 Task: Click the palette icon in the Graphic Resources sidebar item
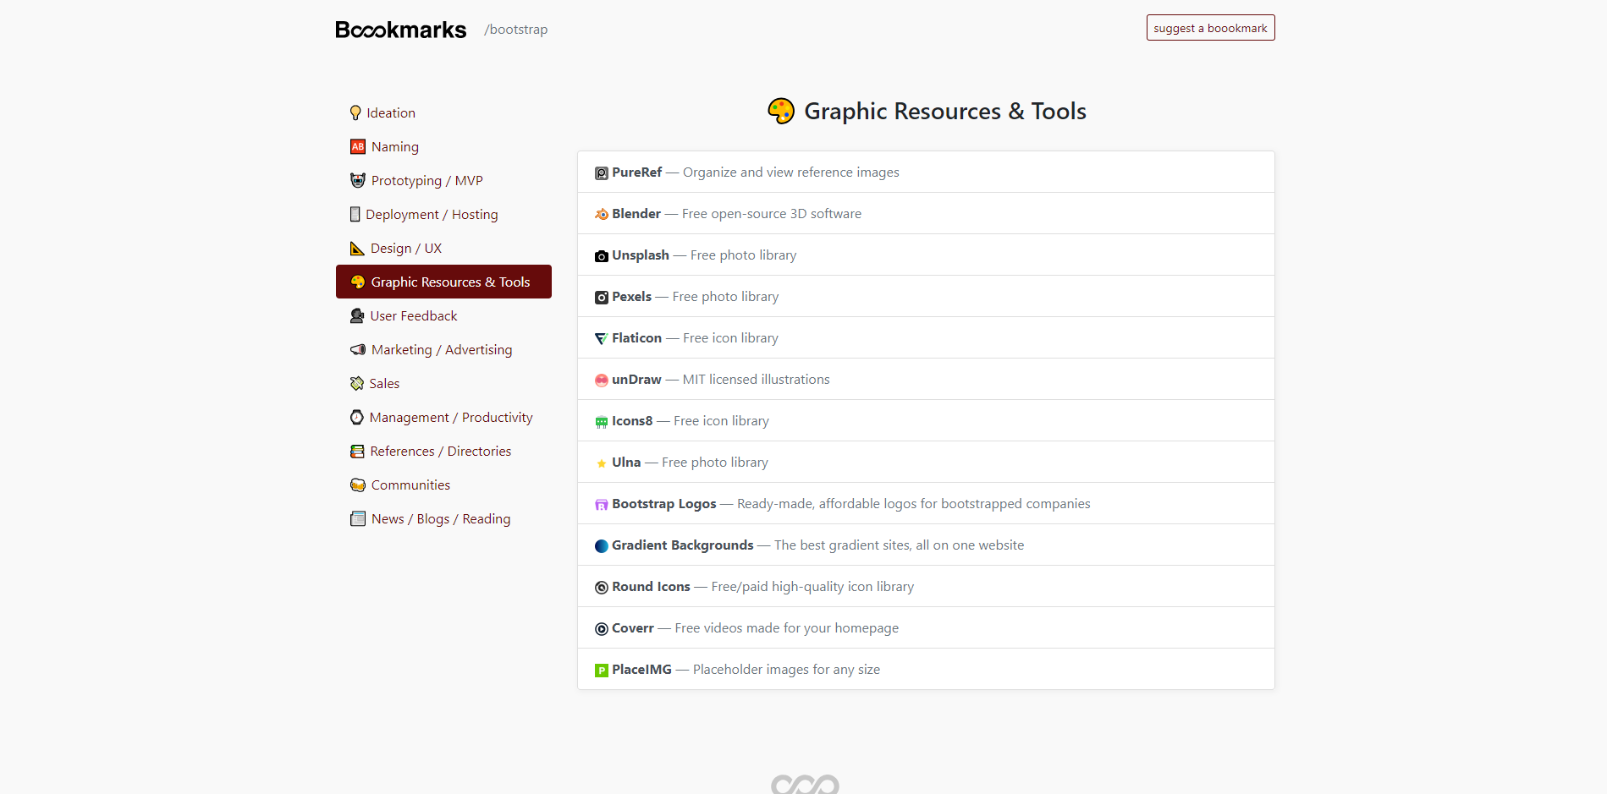pos(358,282)
